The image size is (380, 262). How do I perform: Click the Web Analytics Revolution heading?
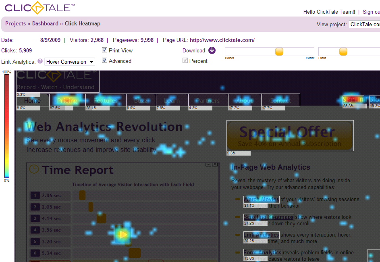click(104, 127)
